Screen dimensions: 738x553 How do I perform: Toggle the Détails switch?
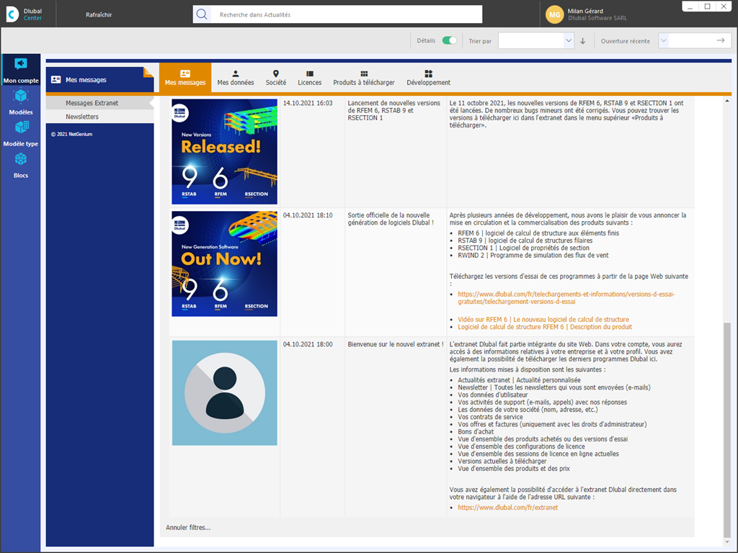449,40
